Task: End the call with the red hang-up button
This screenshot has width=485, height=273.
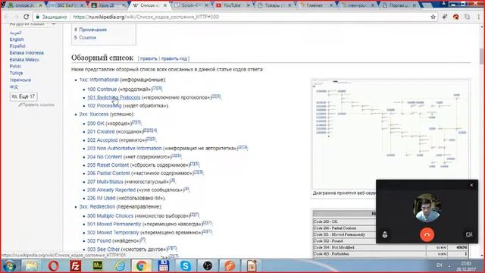Action: pos(427,234)
